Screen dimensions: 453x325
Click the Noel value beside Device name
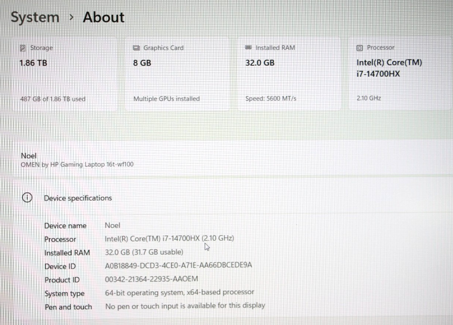coord(113,225)
